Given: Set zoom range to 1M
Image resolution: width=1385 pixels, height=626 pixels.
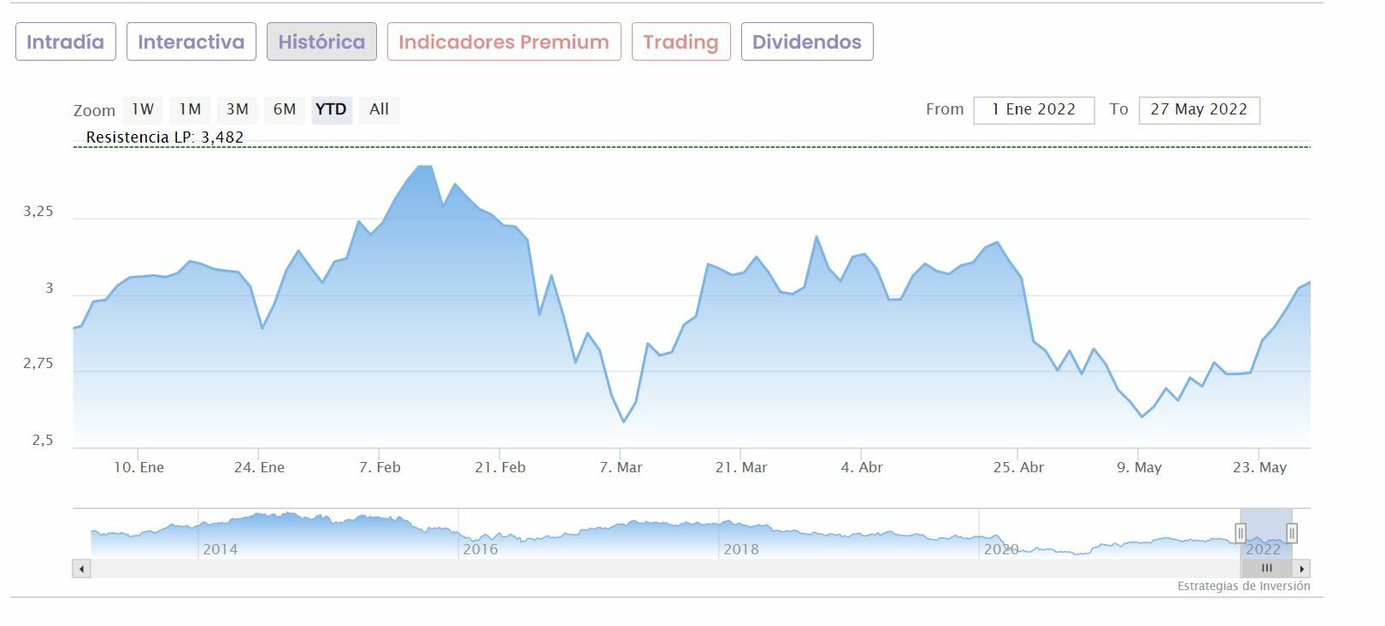Looking at the screenshot, I should pos(190,109).
